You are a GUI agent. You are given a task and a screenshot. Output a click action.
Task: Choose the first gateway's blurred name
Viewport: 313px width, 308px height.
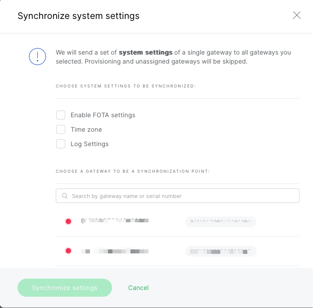coord(115,221)
